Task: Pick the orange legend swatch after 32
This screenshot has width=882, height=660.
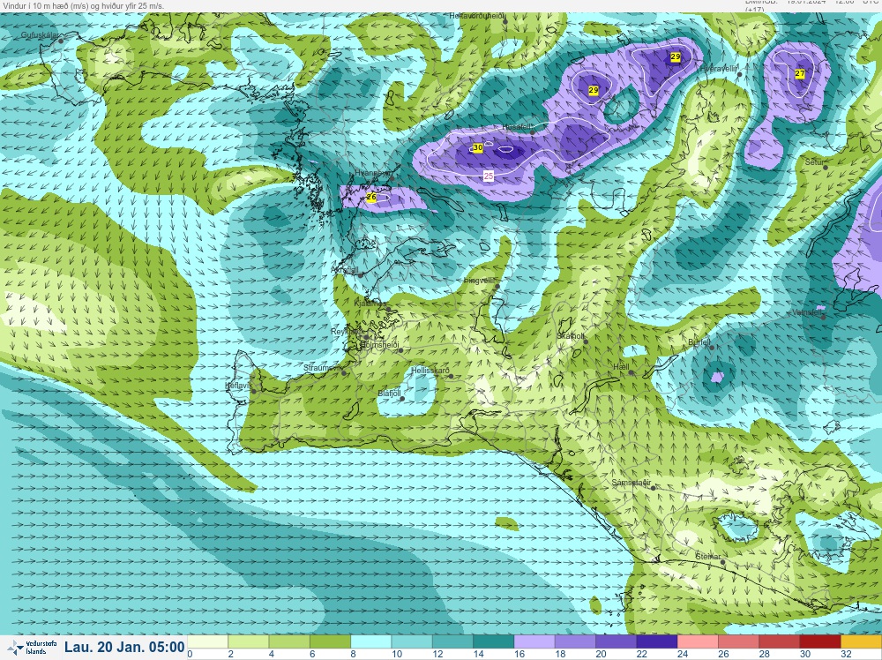Action: 861,642
